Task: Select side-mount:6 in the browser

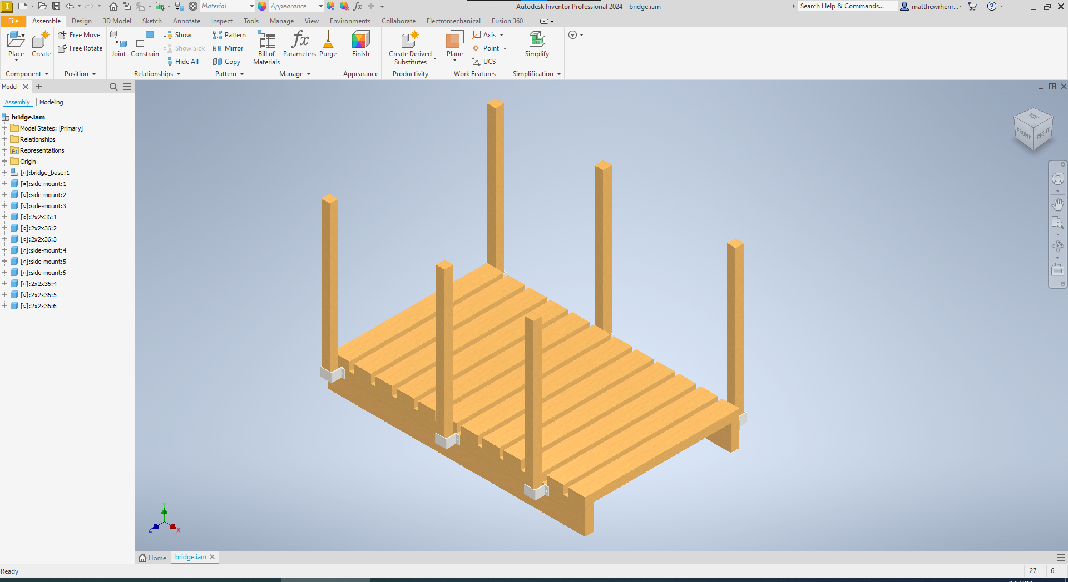Action: click(43, 273)
